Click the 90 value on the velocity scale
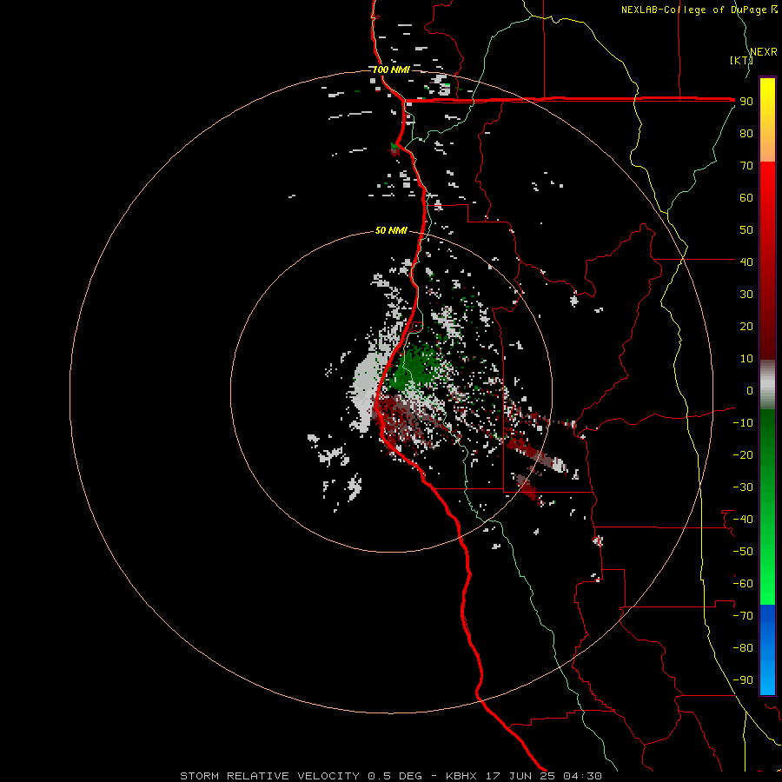 coord(746,102)
